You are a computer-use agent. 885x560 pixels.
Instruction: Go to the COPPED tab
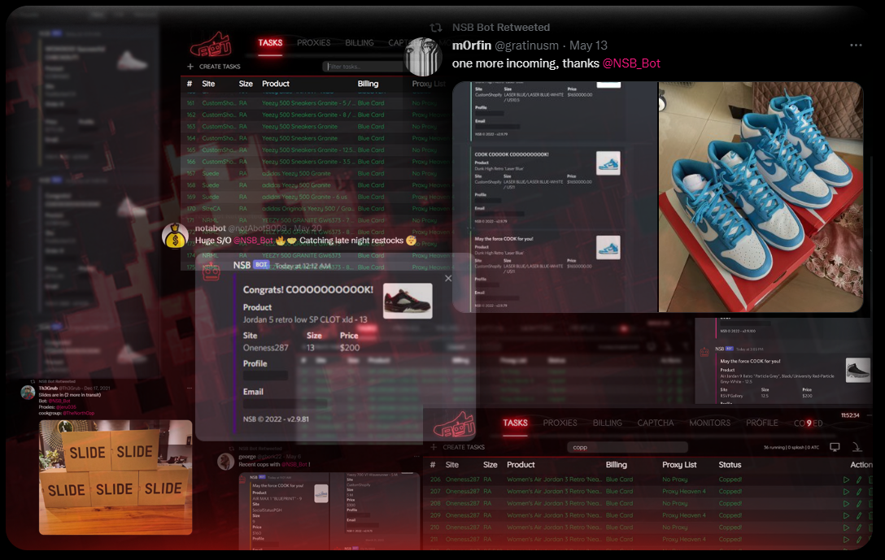tap(808, 423)
